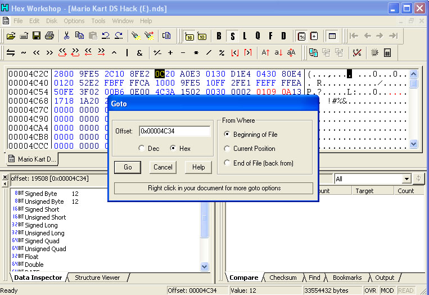Select the Q quad data type icon
Screen dimensions: 429x295
pyautogui.click(x=258, y=36)
